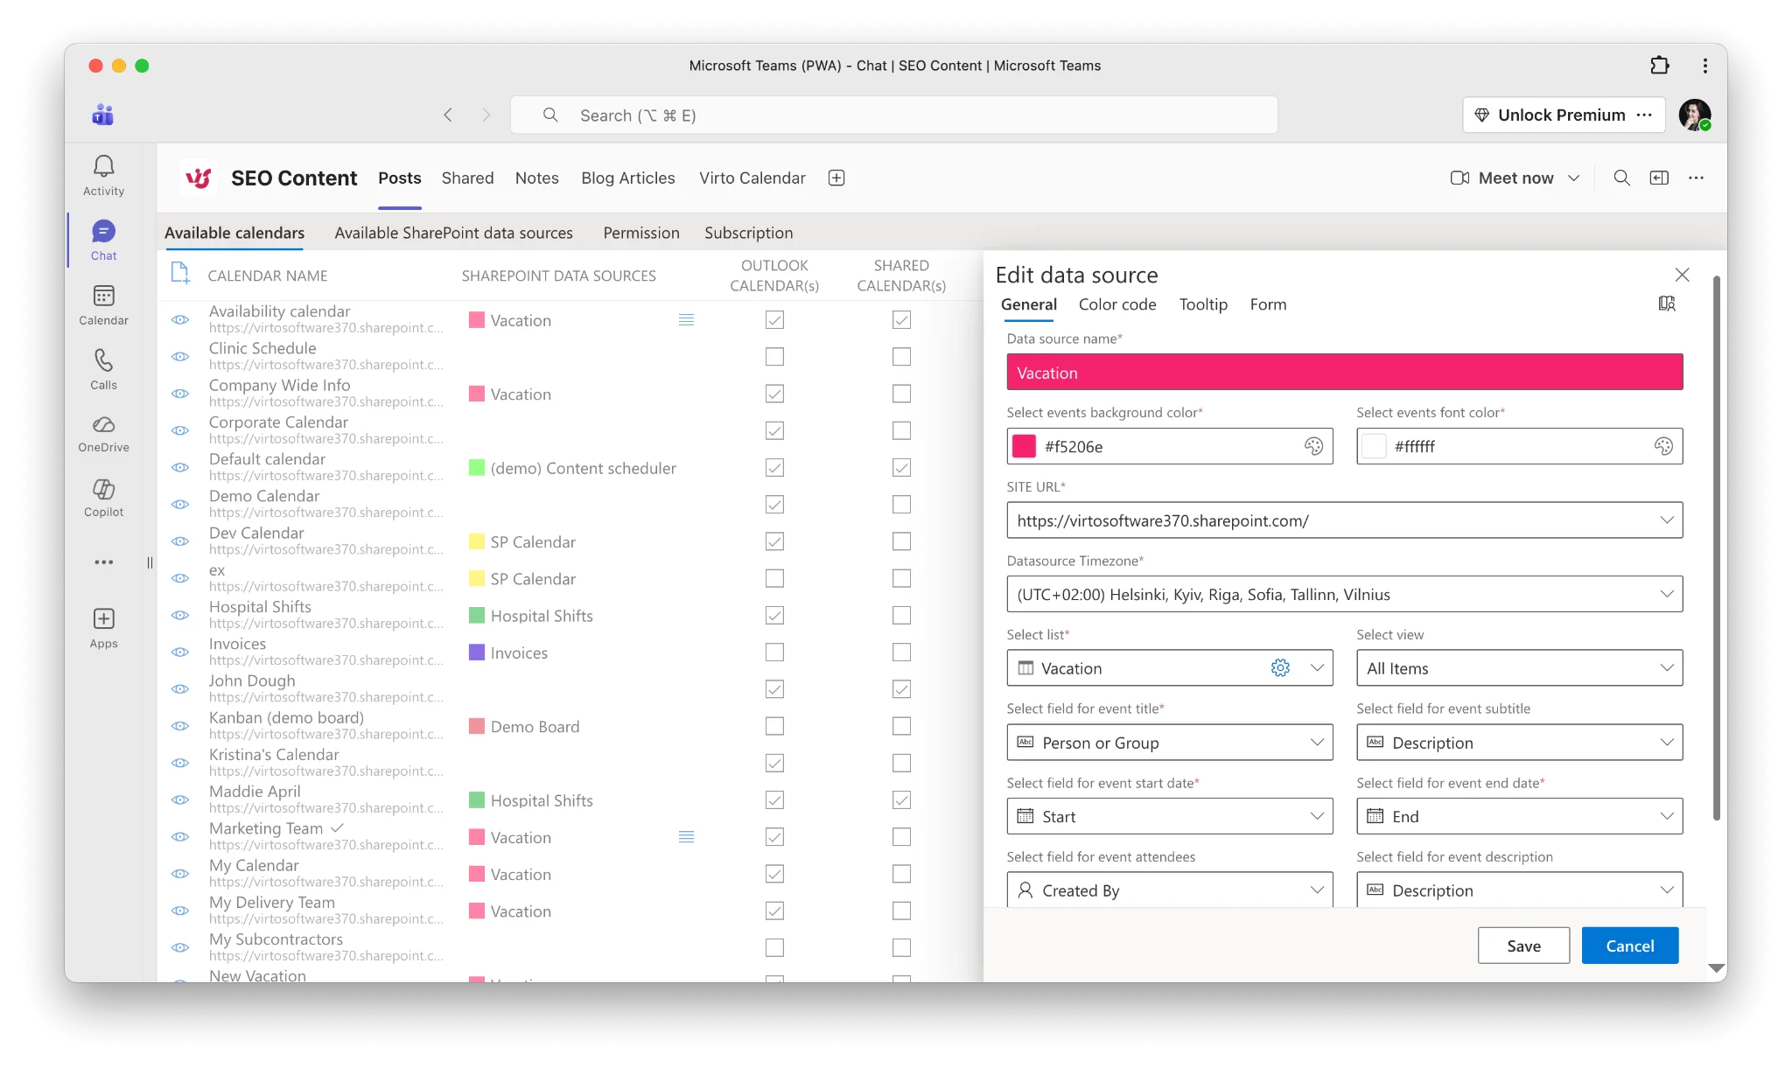This screenshot has width=1792, height=1068.
Task: Click the Save button
Action: coord(1523,946)
